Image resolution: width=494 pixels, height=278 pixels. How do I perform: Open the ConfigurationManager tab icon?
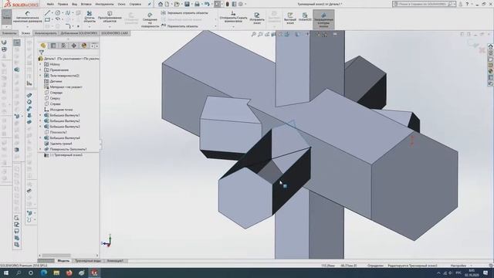pos(63,46)
